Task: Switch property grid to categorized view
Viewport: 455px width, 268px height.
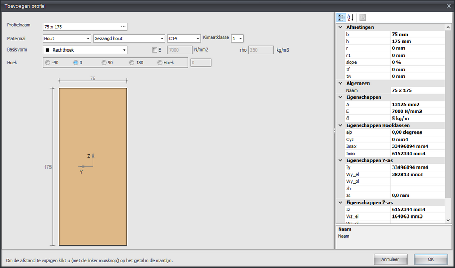Action: tap(341, 18)
